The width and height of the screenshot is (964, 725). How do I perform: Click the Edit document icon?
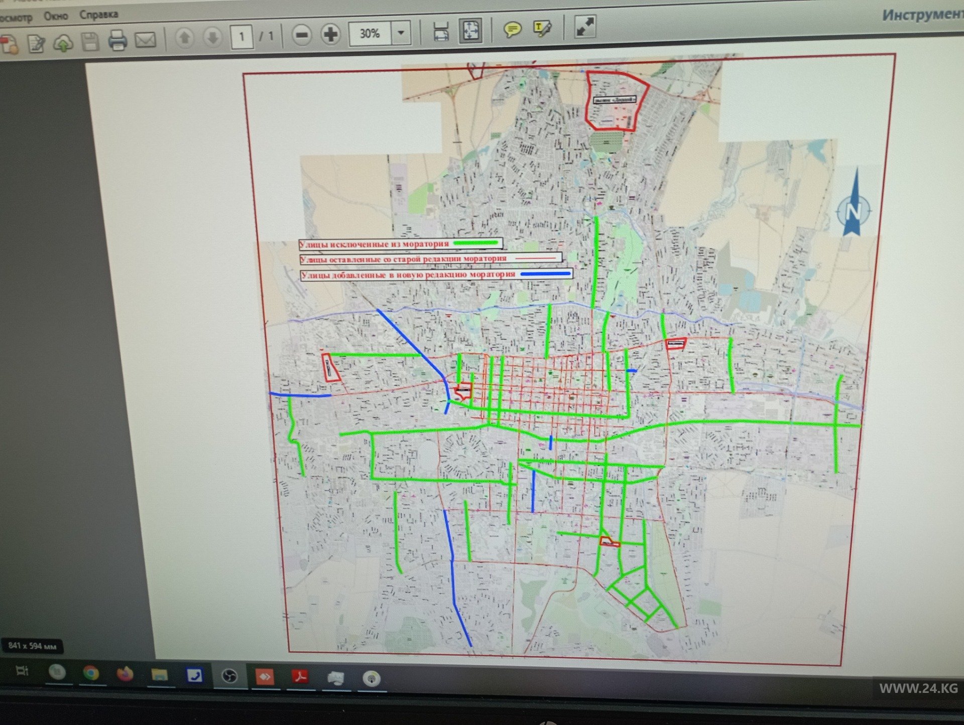point(36,43)
